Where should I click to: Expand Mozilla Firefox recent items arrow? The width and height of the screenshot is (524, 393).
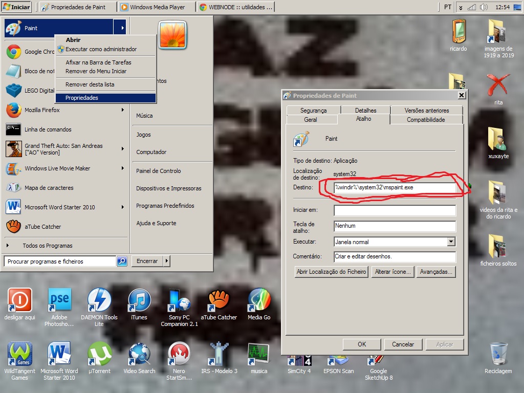pyautogui.click(x=123, y=110)
